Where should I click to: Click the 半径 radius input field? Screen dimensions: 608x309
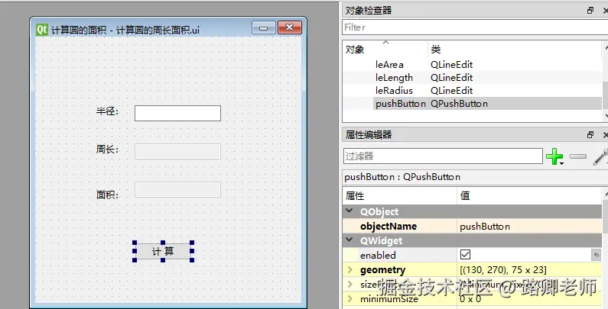coord(177,114)
